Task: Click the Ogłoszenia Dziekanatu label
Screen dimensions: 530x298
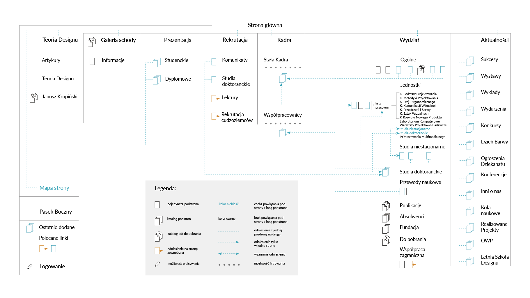Action: (493, 161)
